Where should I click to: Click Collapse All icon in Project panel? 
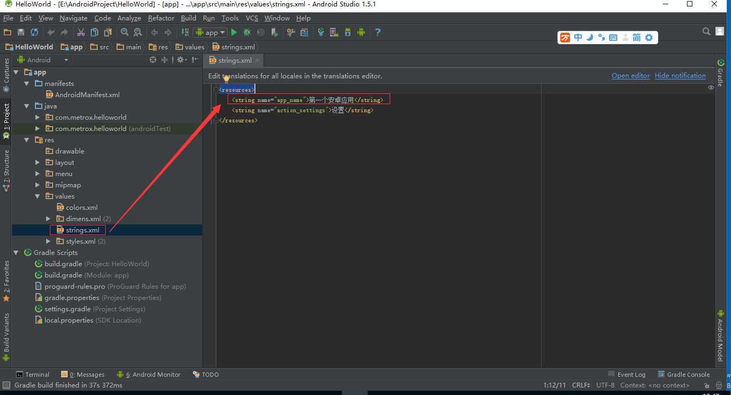(x=165, y=60)
